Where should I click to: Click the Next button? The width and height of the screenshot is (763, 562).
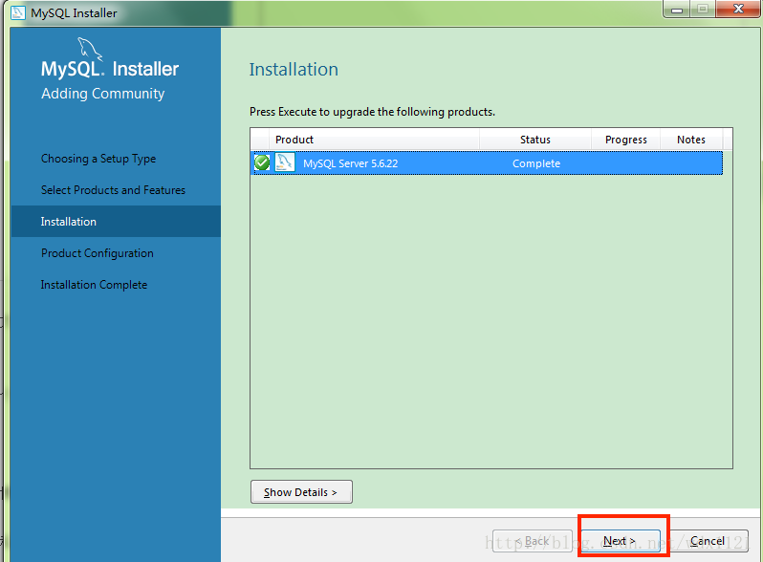click(621, 541)
